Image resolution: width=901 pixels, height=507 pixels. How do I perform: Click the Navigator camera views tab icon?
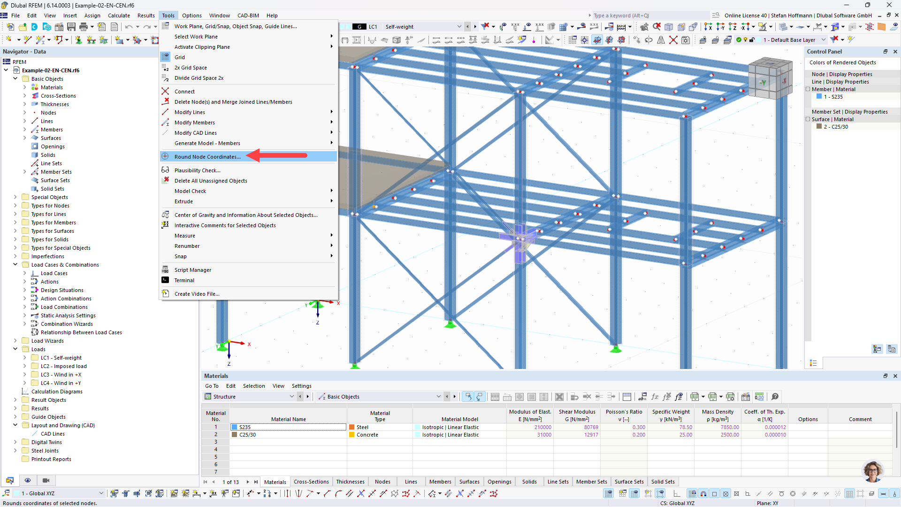click(46, 480)
